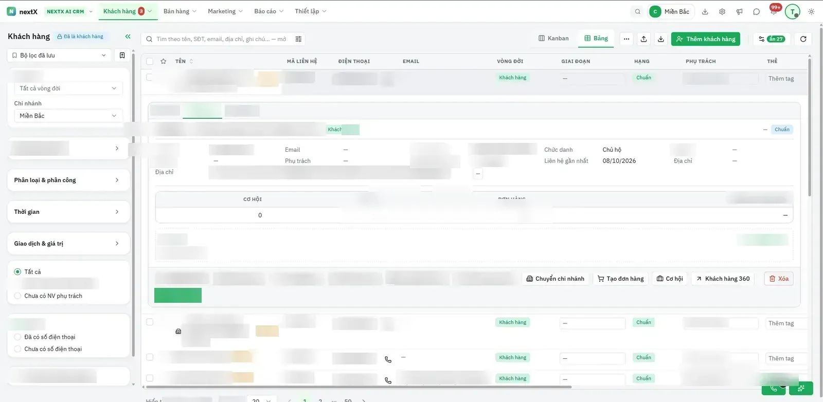This screenshot has height=402, width=823.
Task: Click the megaphone announcements icon
Action: click(x=739, y=11)
